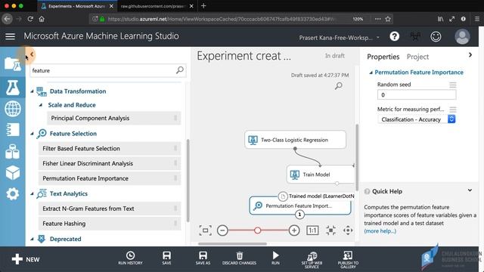Click the center selection icon on canvas toolbar
This screenshot has height=272, width=484.
click(330, 230)
